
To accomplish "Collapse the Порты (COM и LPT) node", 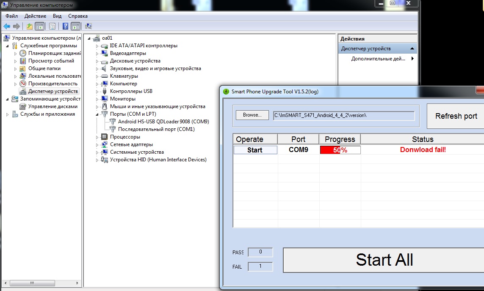I will pos(97,114).
